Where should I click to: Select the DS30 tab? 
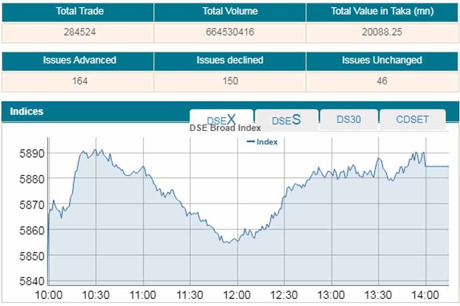tap(349, 119)
